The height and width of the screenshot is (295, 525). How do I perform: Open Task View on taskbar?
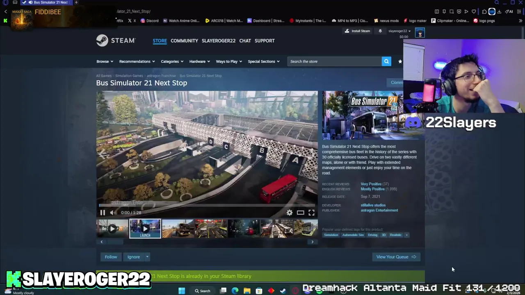pyautogui.click(x=223, y=291)
